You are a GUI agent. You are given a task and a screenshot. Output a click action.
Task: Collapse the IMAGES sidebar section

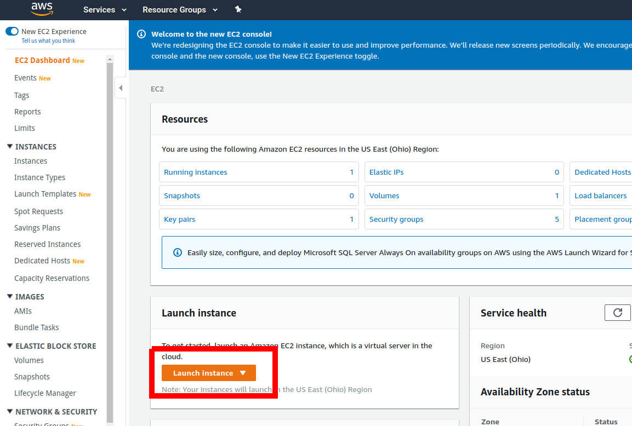point(10,296)
